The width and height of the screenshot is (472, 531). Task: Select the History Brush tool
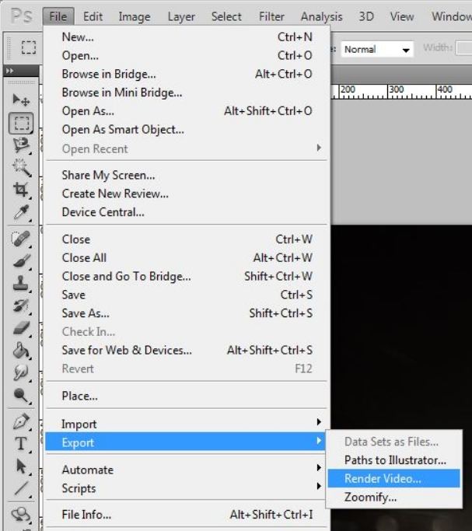click(x=21, y=306)
